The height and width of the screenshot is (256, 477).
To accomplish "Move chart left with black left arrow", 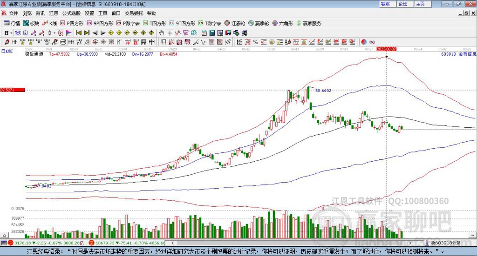I will click(x=95, y=33).
